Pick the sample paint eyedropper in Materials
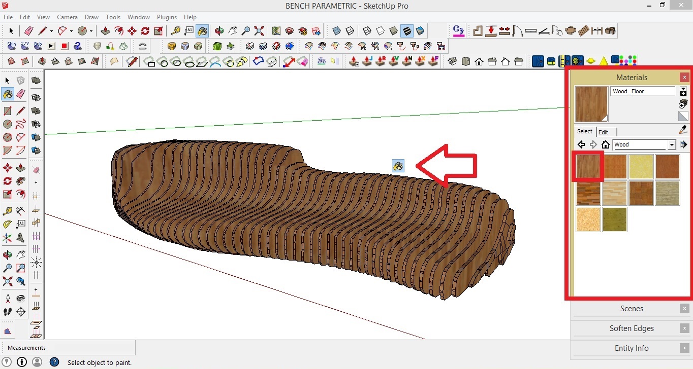The width and height of the screenshot is (693, 369). click(x=683, y=130)
